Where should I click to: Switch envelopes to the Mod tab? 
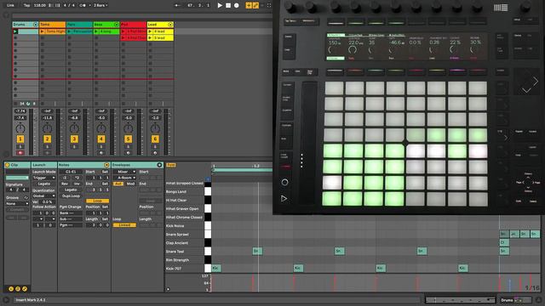tap(130, 184)
